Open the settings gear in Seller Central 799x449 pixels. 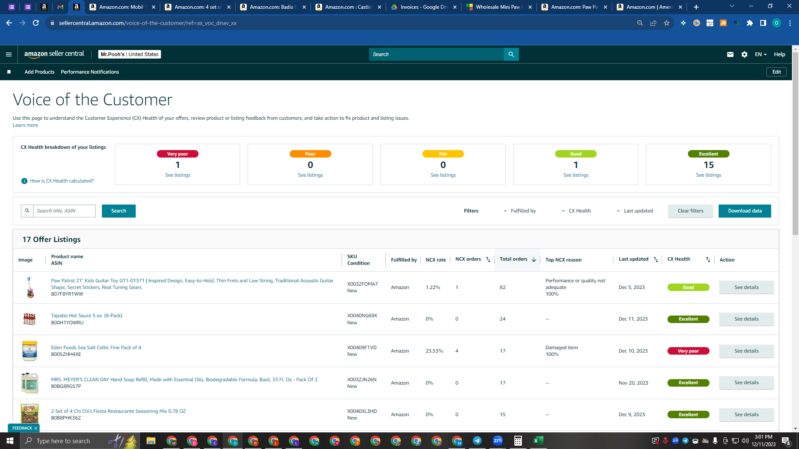click(744, 54)
